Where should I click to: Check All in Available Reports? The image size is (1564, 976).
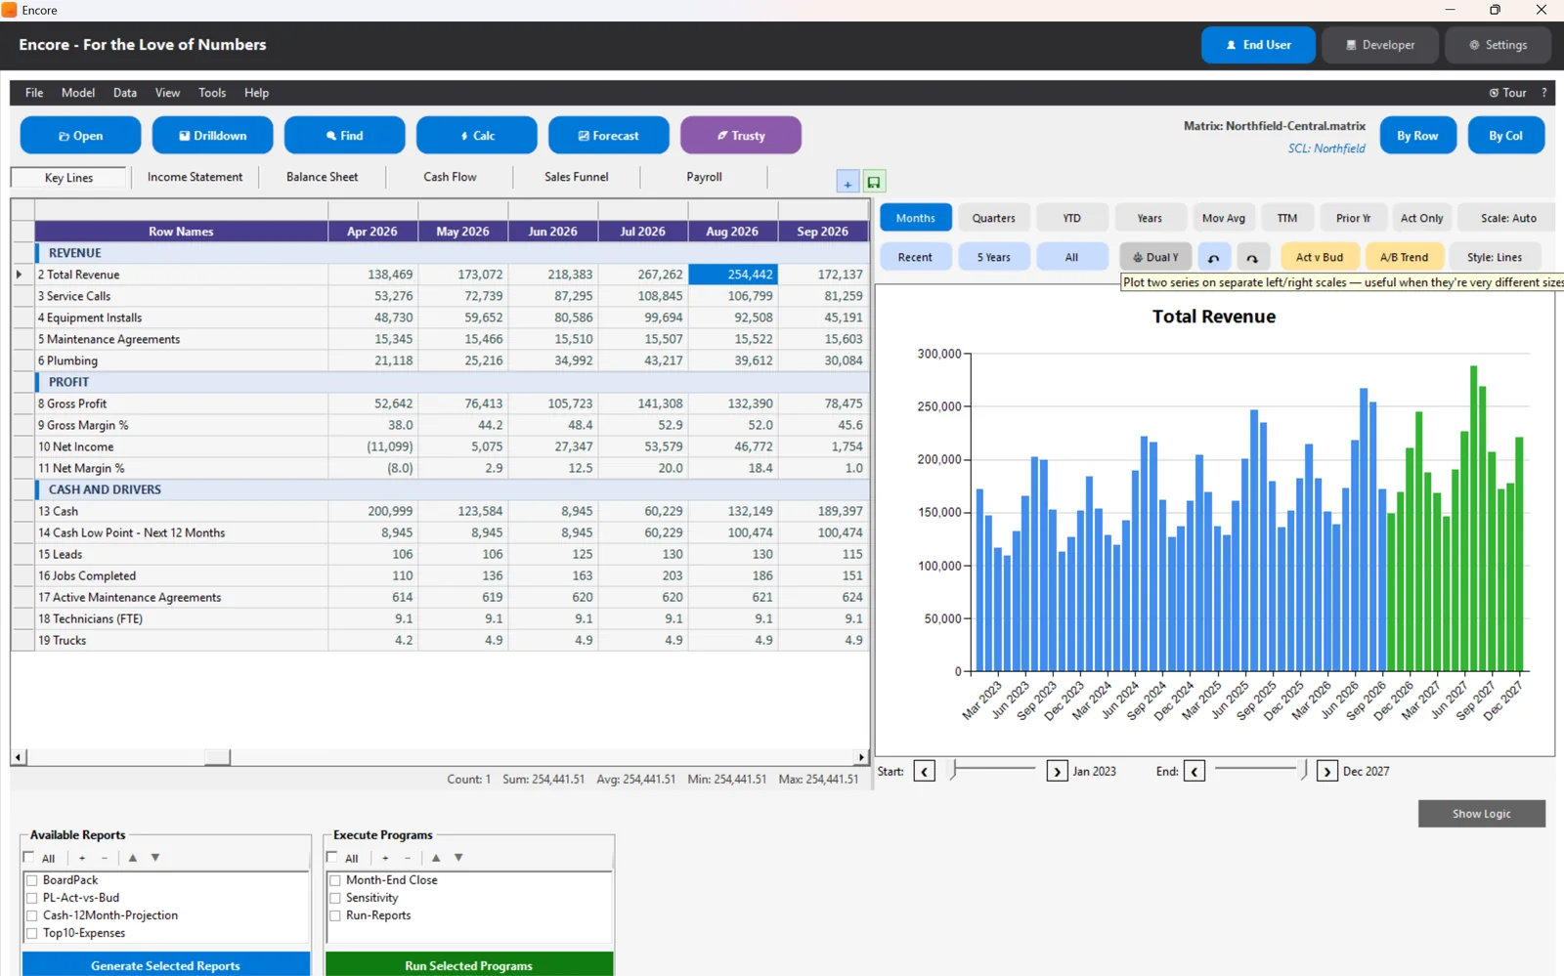29,858
